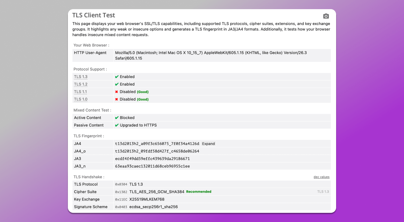Click the green checkmark beside TLS 1.2
Image resolution: width=404 pixels, height=222 pixels.
[x=117, y=84]
